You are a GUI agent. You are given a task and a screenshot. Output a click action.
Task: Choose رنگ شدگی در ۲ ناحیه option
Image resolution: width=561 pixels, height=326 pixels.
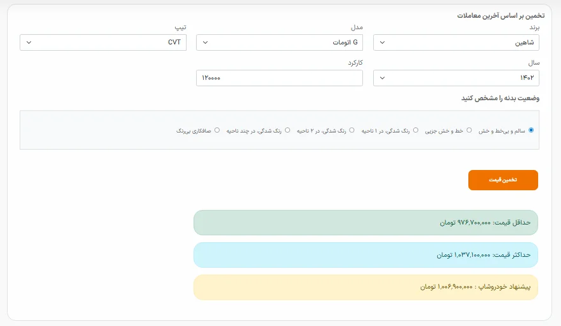click(x=351, y=130)
